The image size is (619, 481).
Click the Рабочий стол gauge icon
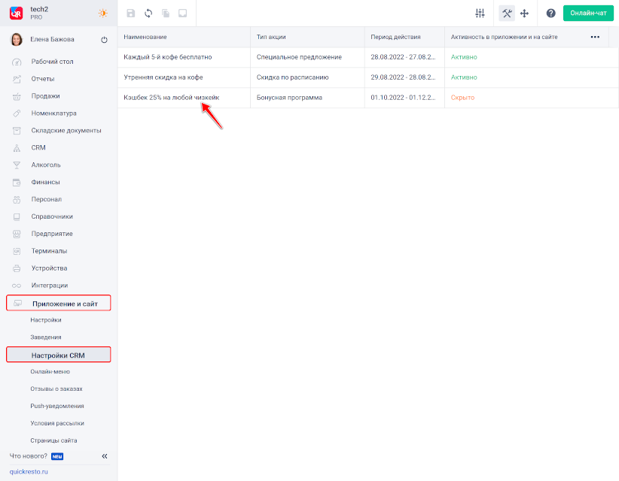(17, 62)
